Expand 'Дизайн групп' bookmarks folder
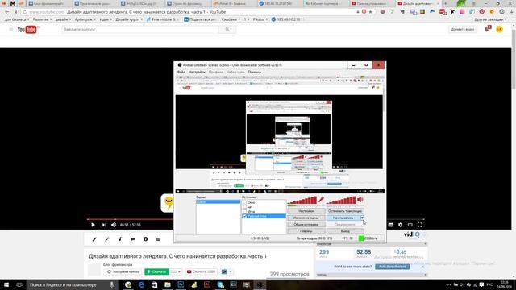 click(x=129, y=19)
